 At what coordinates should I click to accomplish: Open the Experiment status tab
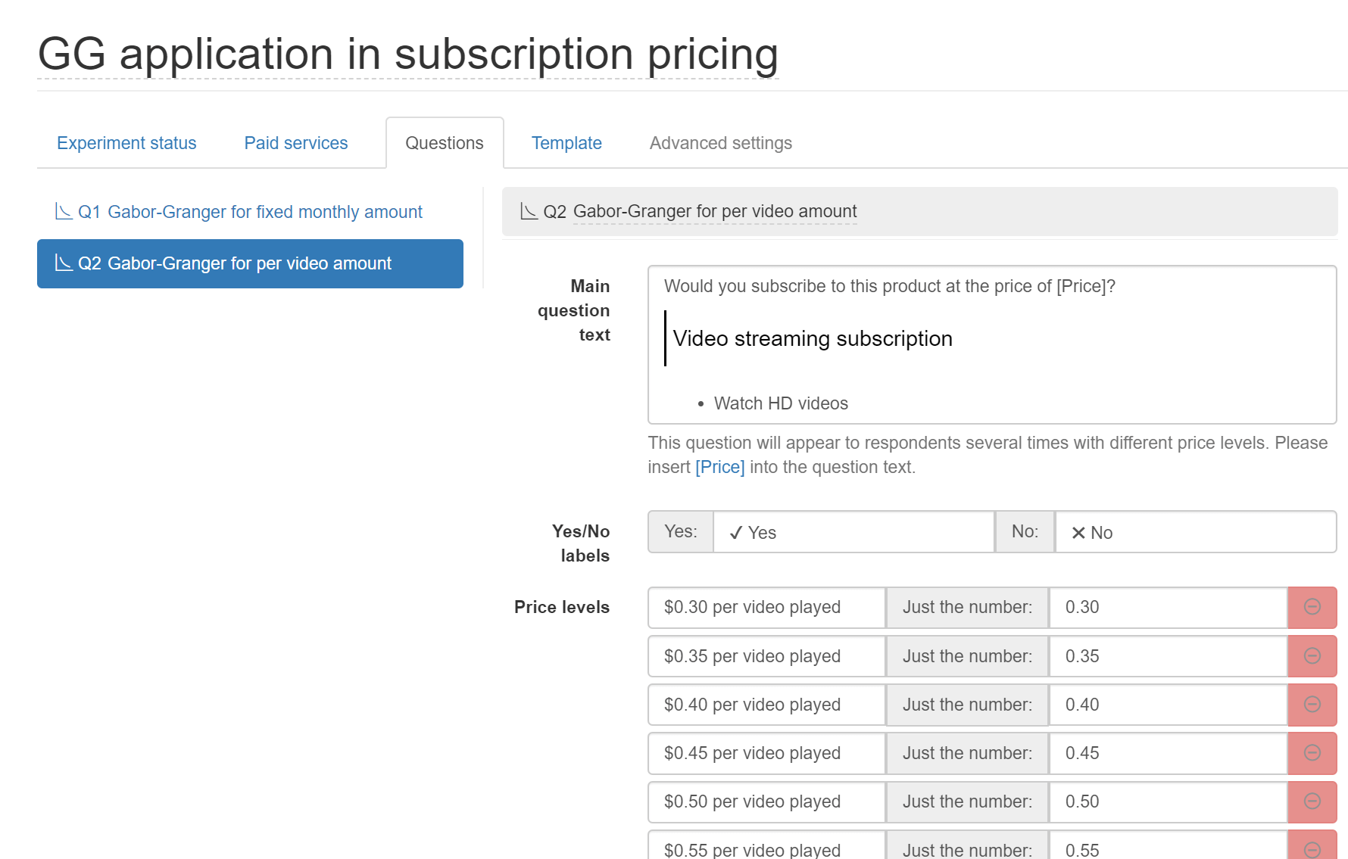point(126,143)
